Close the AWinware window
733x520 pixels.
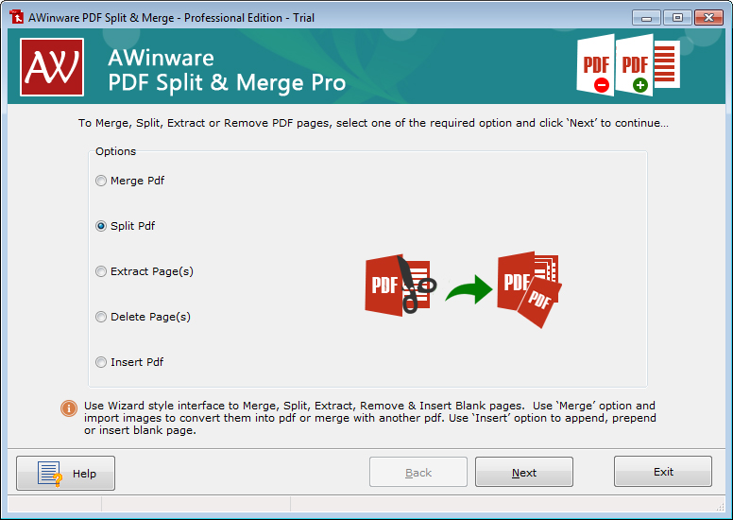click(x=708, y=18)
